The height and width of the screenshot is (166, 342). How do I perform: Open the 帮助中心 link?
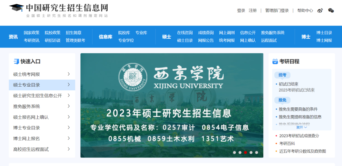pos(305,11)
